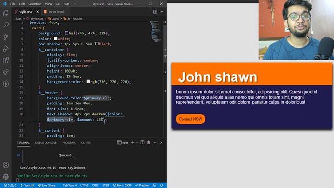Maximize the panel with up chevron

[155, 143]
